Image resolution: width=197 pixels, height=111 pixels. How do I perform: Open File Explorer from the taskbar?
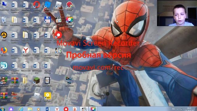[30, 109]
